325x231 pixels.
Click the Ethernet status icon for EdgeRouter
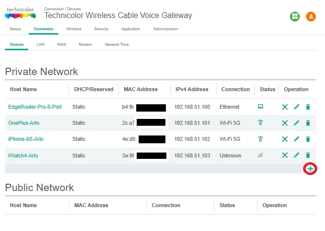tap(261, 106)
